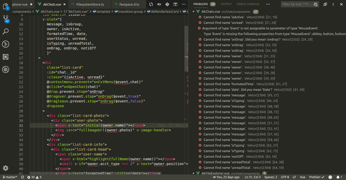
Task: Click 'template' in the breadcrumb
Action: [102, 11]
